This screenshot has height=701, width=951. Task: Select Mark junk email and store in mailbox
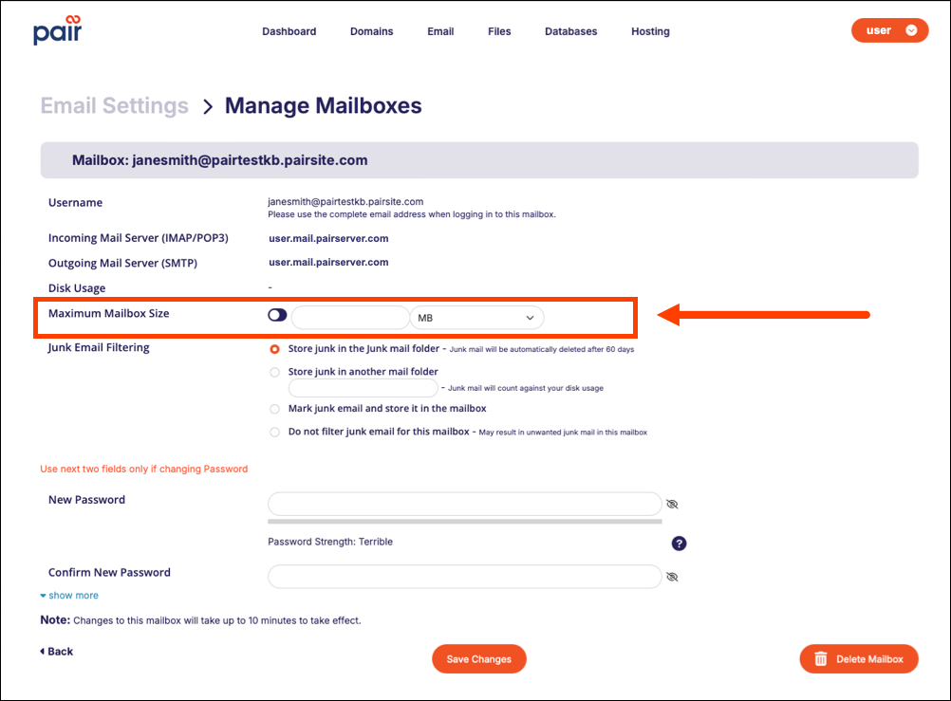click(x=274, y=410)
